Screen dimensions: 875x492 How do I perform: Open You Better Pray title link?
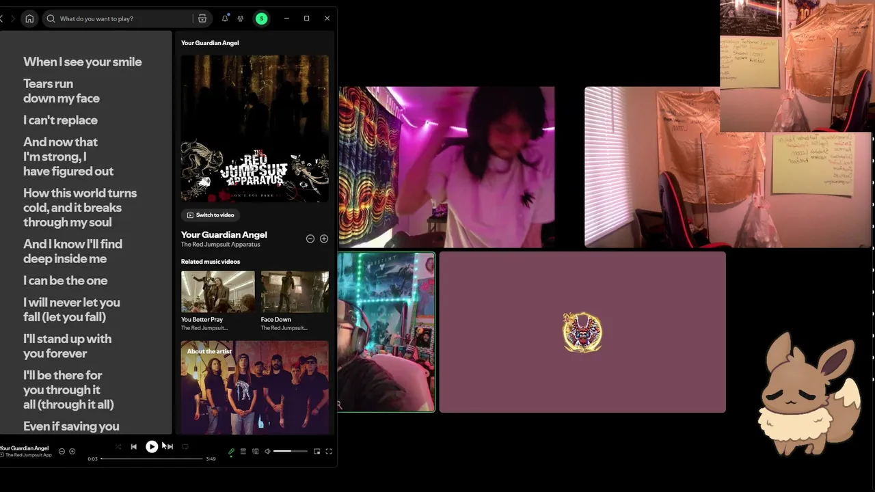click(202, 319)
